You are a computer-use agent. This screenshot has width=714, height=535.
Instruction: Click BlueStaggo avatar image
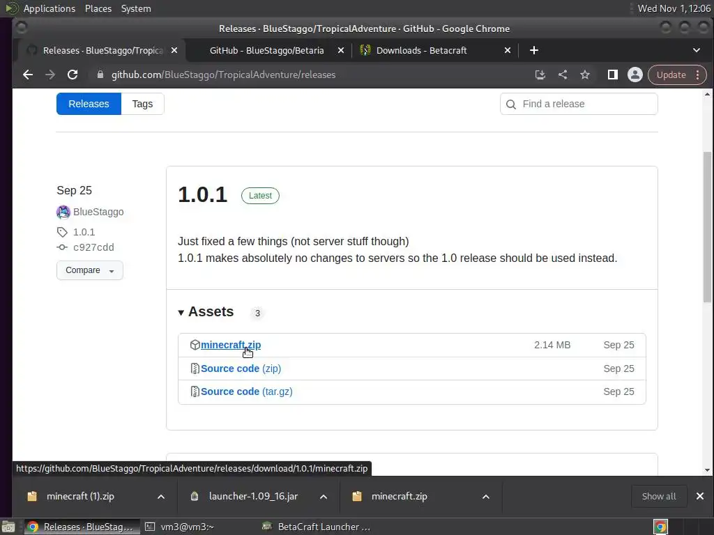pyautogui.click(x=63, y=212)
